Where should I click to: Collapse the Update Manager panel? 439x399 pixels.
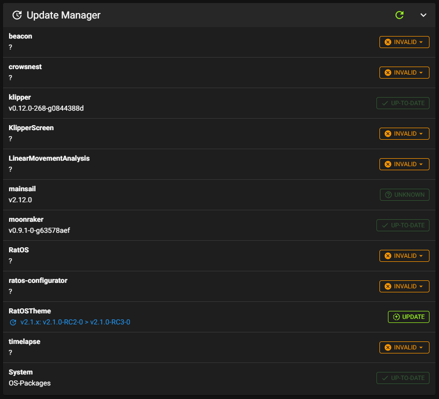423,15
